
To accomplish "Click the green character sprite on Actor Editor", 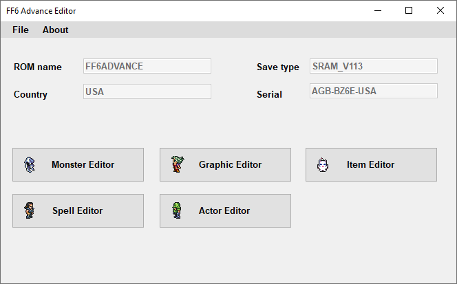I will (x=177, y=210).
